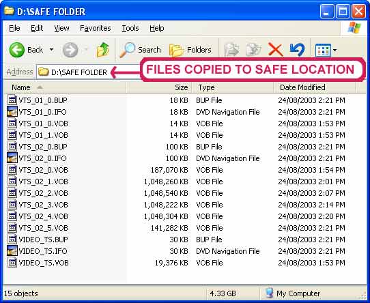Click the green Back arrow button

17,50
